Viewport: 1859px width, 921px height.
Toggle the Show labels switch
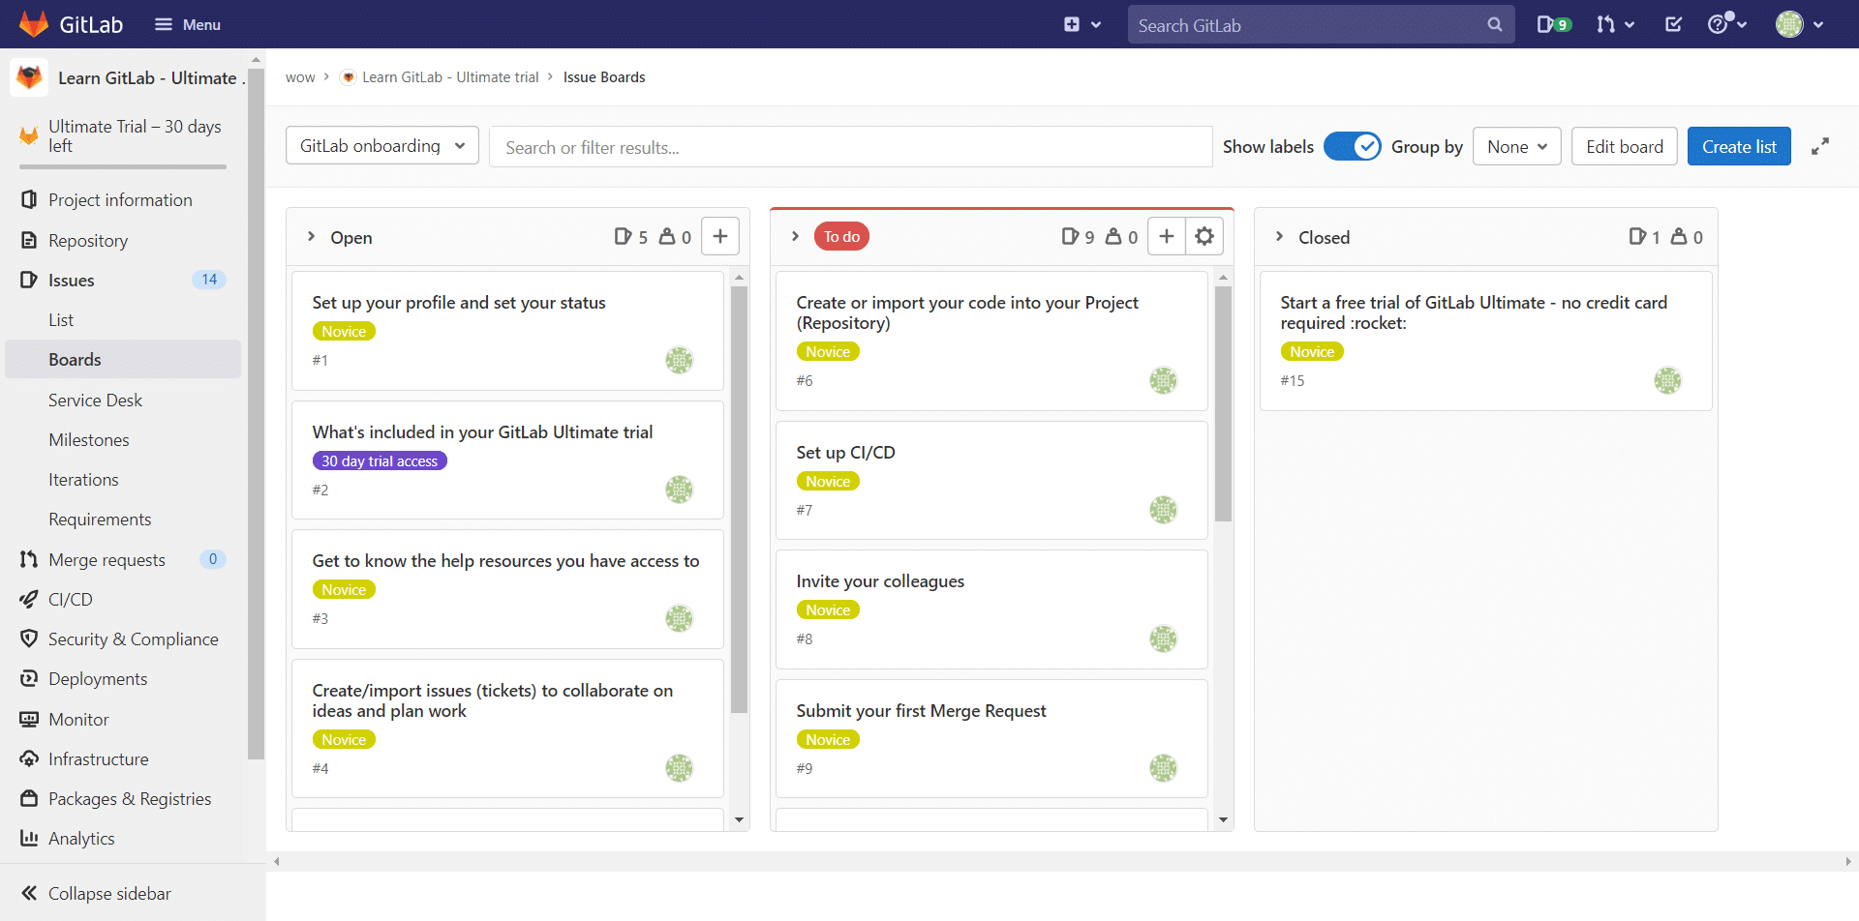coord(1352,146)
